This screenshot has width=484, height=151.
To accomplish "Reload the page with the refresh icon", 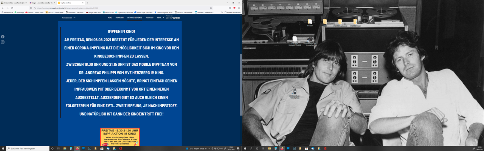I will (x=12, y=8).
